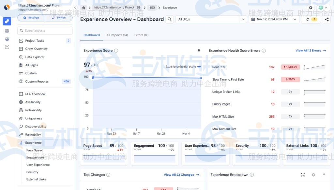Screen dimensions: 334x190
Task: Share the dashboard via the share icon
Action: click(327, 20)
